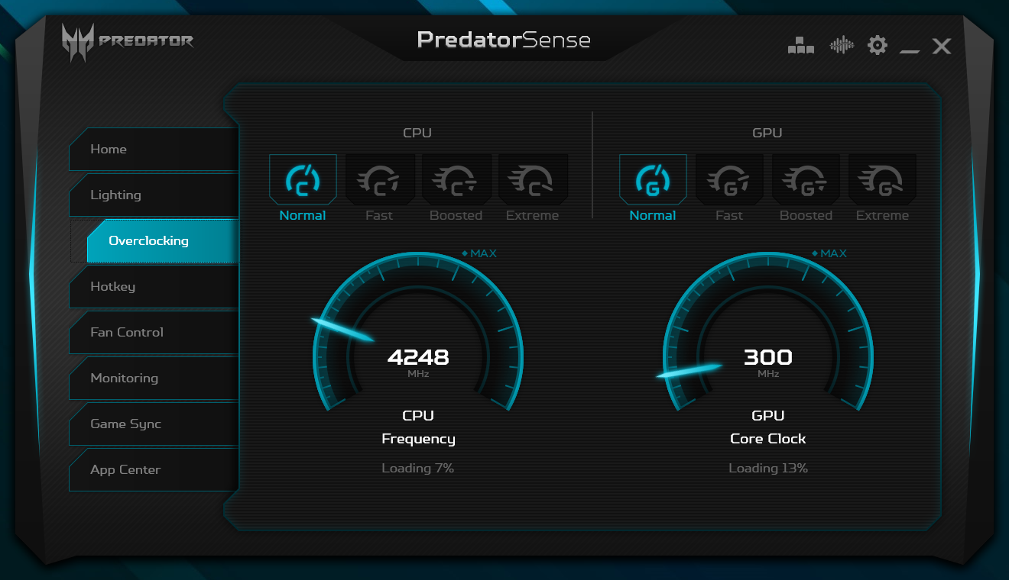
Task: Switch CPU overclocking to Fast mode
Action: (x=380, y=180)
